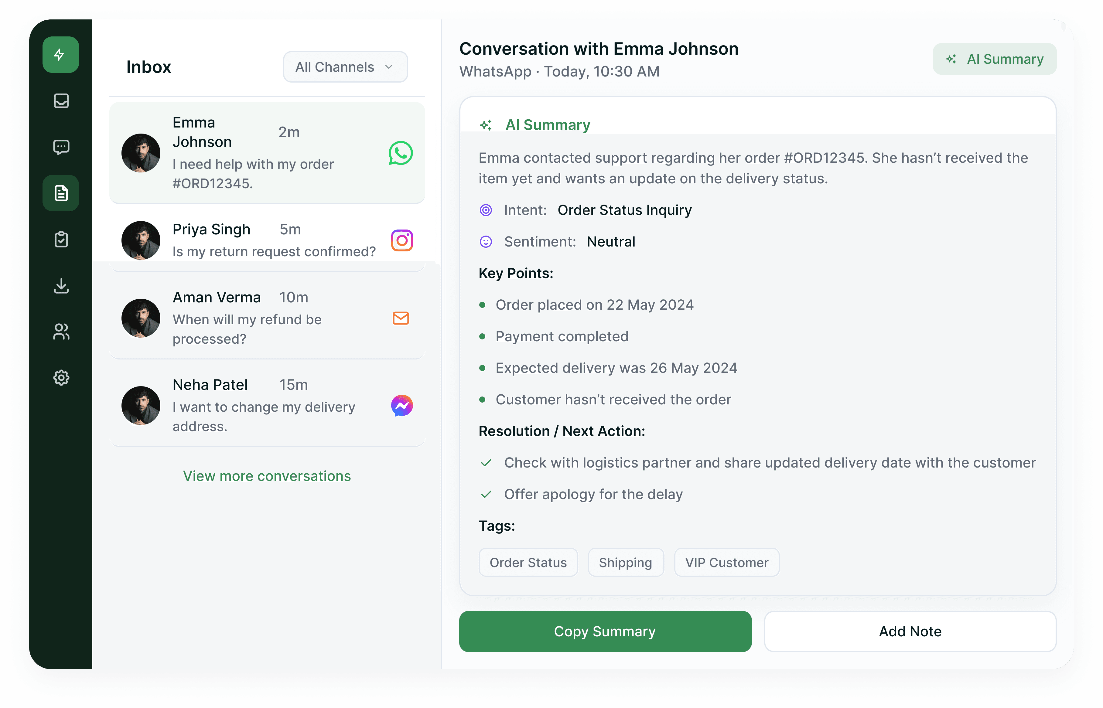The width and height of the screenshot is (1103, 708).
Task: Click the smiley icon beside Sentiment
Action: point(486,242)
